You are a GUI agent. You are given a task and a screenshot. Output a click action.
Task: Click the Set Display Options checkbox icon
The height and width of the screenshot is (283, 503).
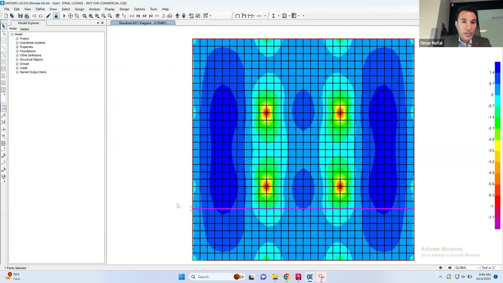coord(198,16)
